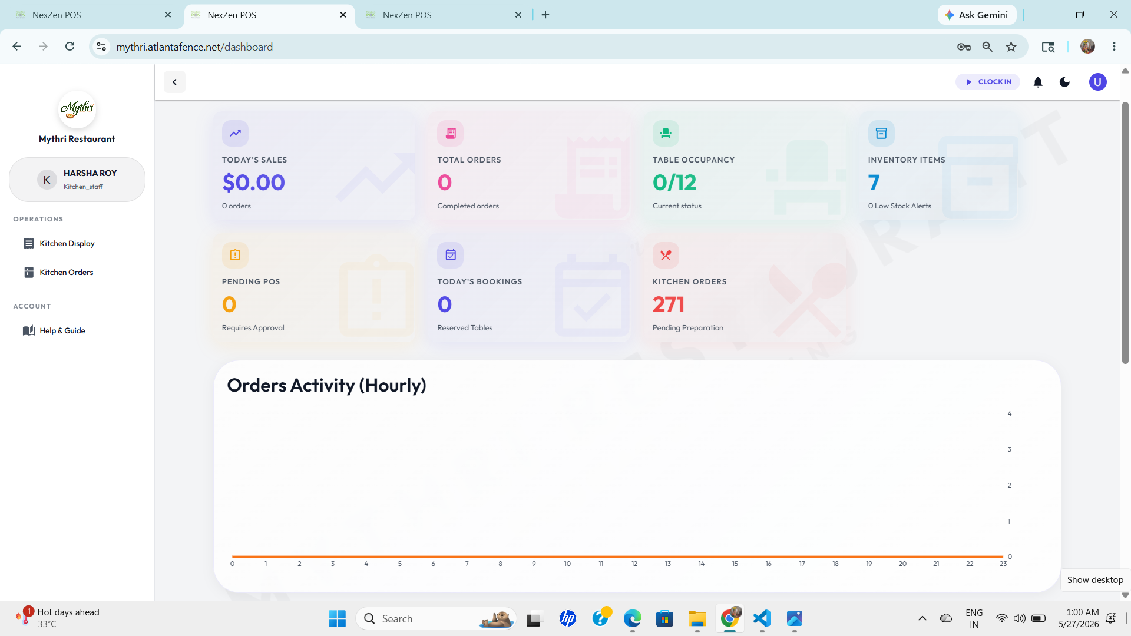Collapse the sidebar using the chevron
1131x636 pixels.
click(174, 82)
